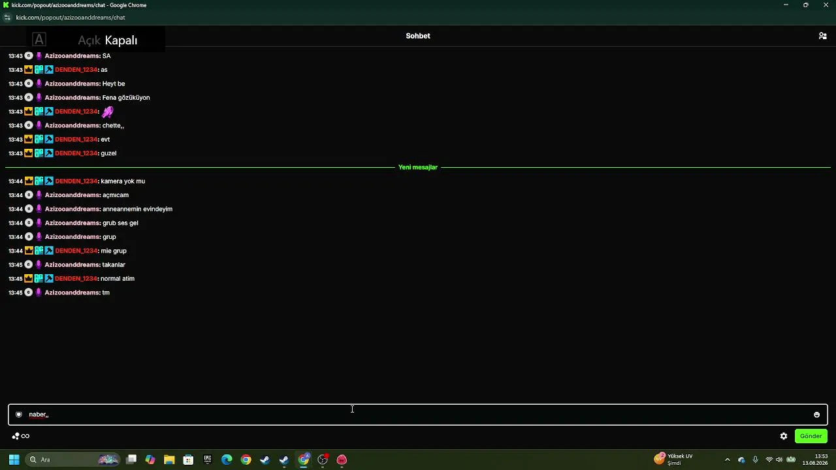This screenshot has width=836, height=470.
Task: Select the "Kapalı" option in overlay
Action: (121, 40)
